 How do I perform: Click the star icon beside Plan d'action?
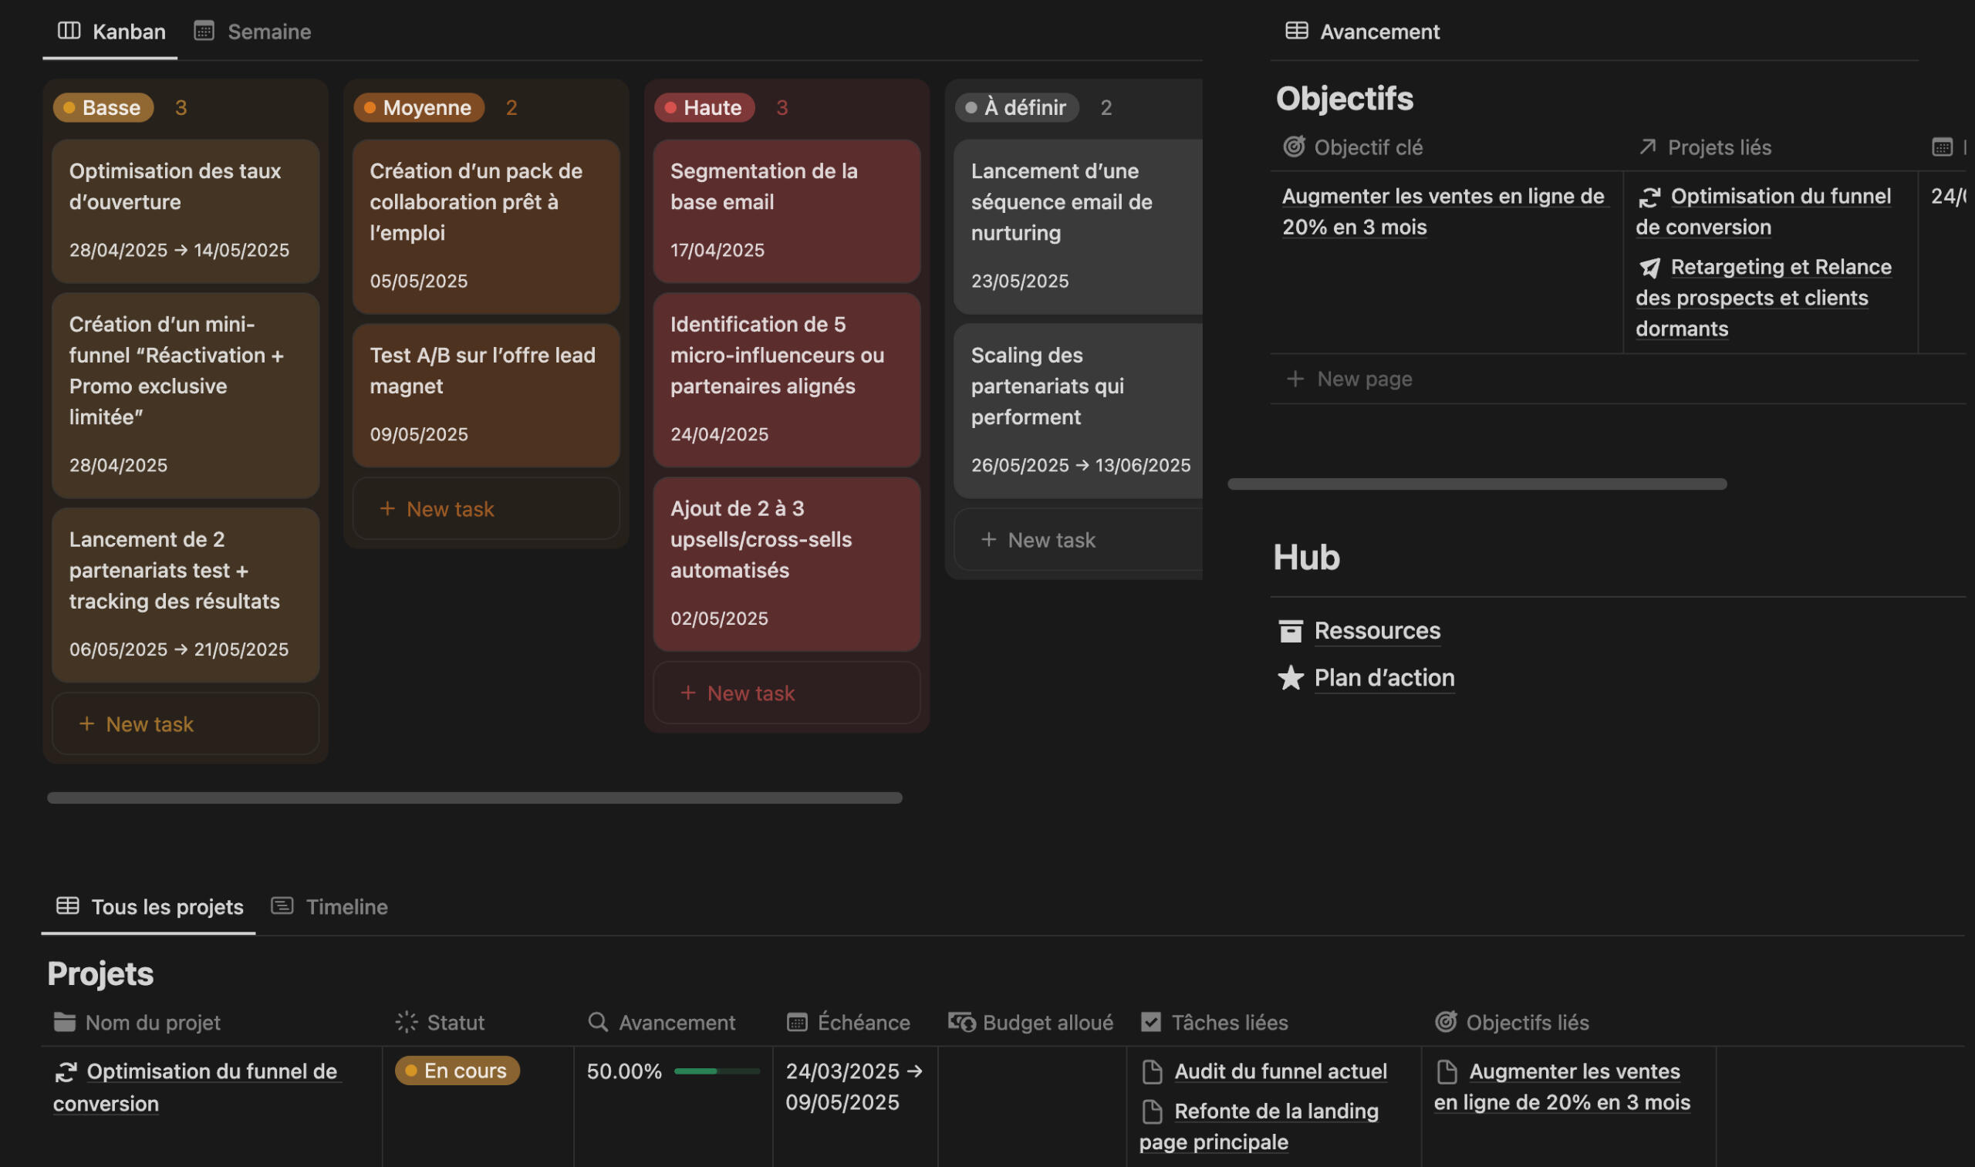[1290, 677]
